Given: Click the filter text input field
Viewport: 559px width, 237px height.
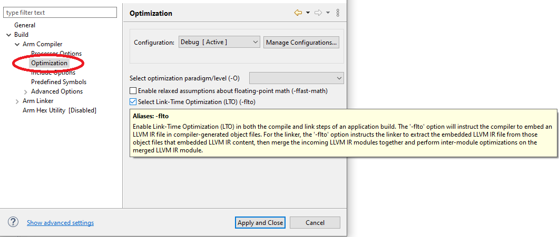Looking at the screenshot, I should 60,13.
